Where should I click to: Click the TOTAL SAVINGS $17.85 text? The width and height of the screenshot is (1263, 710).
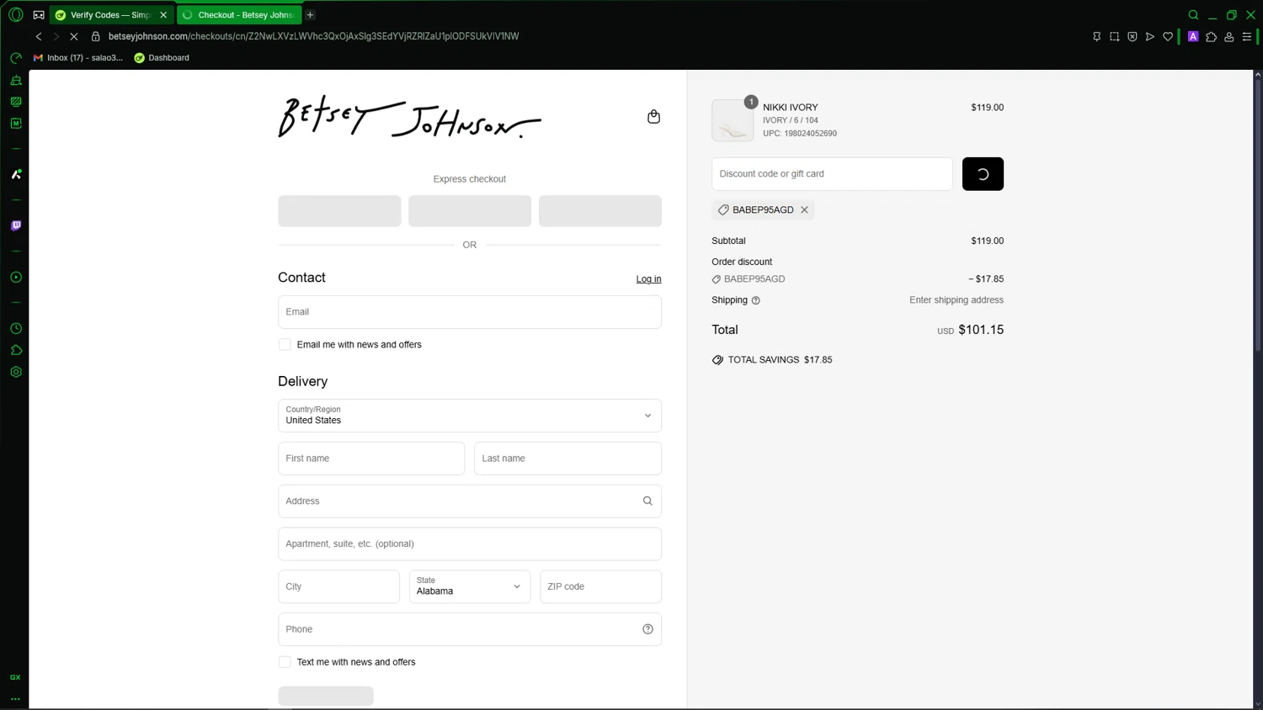point(780,360)
